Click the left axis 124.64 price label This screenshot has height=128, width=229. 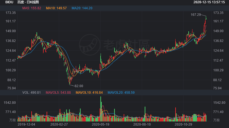[11, 51]
